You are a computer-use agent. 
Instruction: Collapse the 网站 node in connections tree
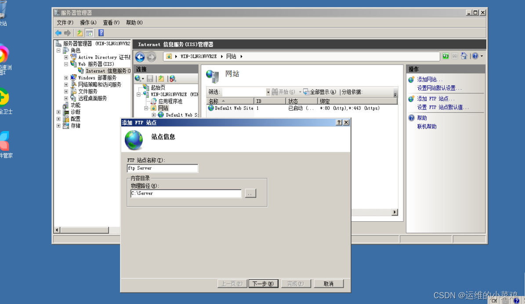click(x=146, y=108)
